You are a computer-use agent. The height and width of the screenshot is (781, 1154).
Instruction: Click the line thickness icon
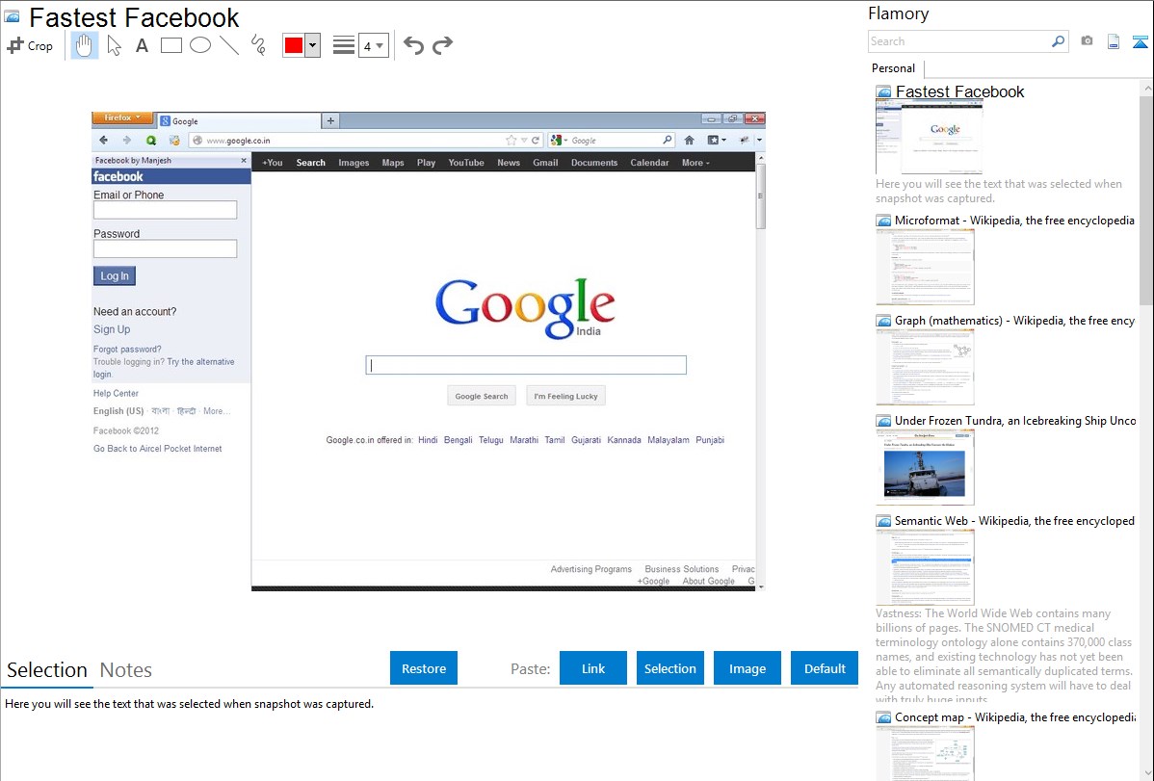click(x=344, y=45)
